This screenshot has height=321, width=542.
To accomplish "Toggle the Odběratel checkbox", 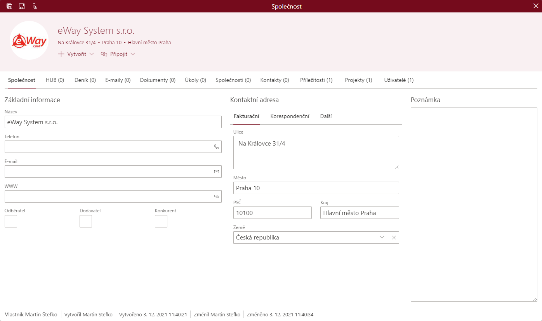I will point(11,221).
